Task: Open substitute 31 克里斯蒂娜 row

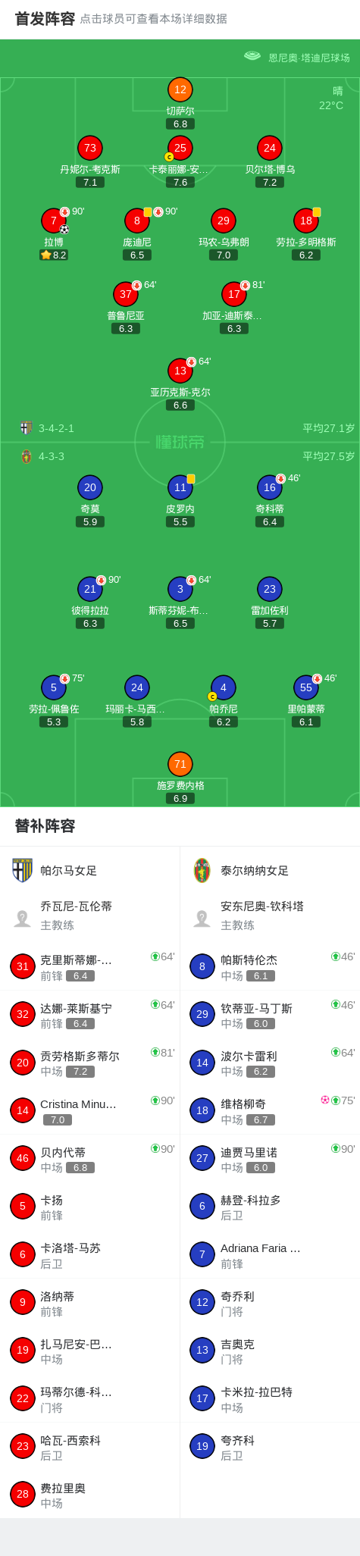Action: pyautogui.click(x=90, y=966)
